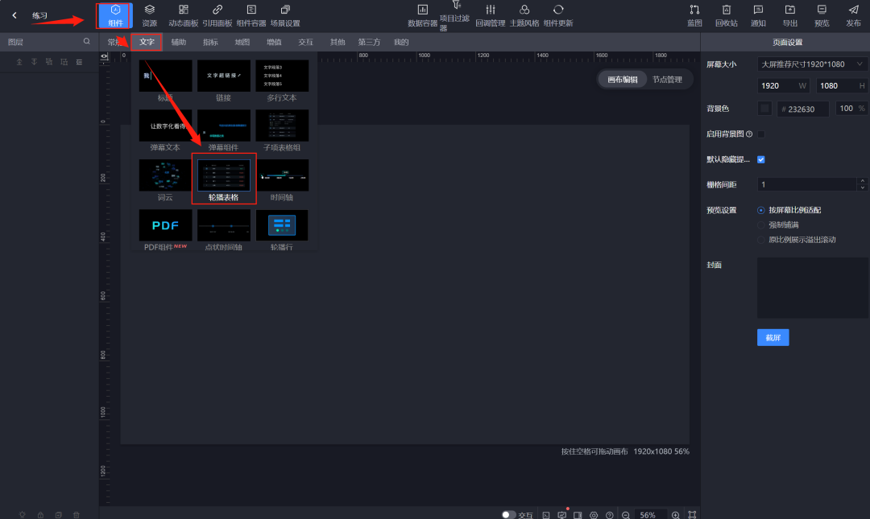Click the trash delete layer icon

pyautogui.click(x=77, y=515)
